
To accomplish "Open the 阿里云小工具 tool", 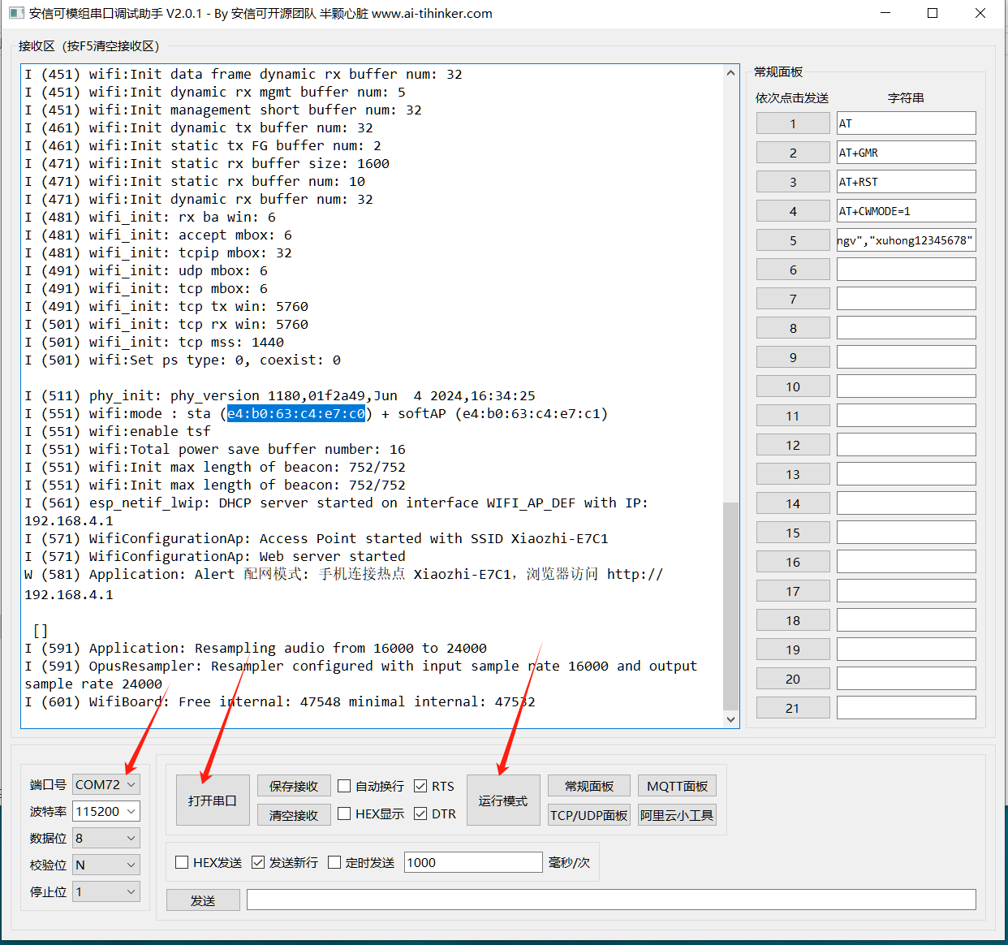I will tap(677, 815).
